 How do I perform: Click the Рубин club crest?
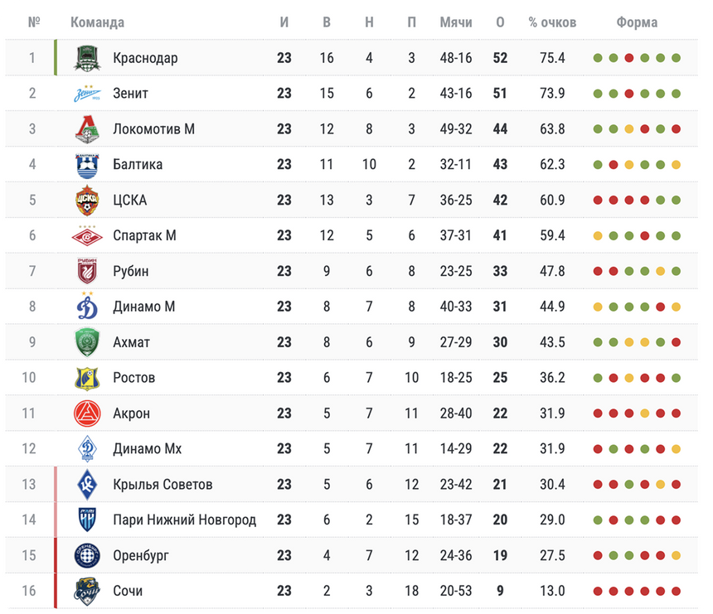tap(87, 272)
